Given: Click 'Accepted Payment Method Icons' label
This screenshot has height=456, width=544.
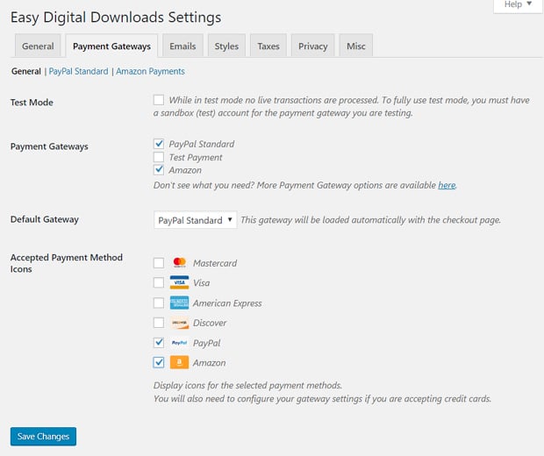Looking at the screenshot, I should pos(67,263).
